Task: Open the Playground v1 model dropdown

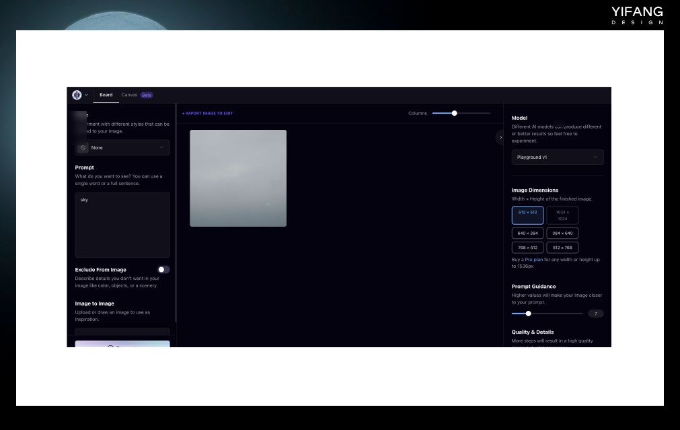Action: pyautogui.click(x=557, y=157)
